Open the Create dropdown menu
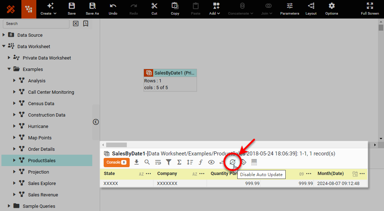This screenshot has height=211, width=384. 48,9
